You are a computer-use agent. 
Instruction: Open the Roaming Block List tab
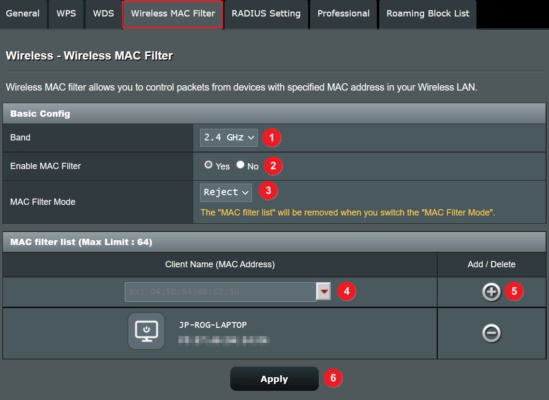point(428,14)
